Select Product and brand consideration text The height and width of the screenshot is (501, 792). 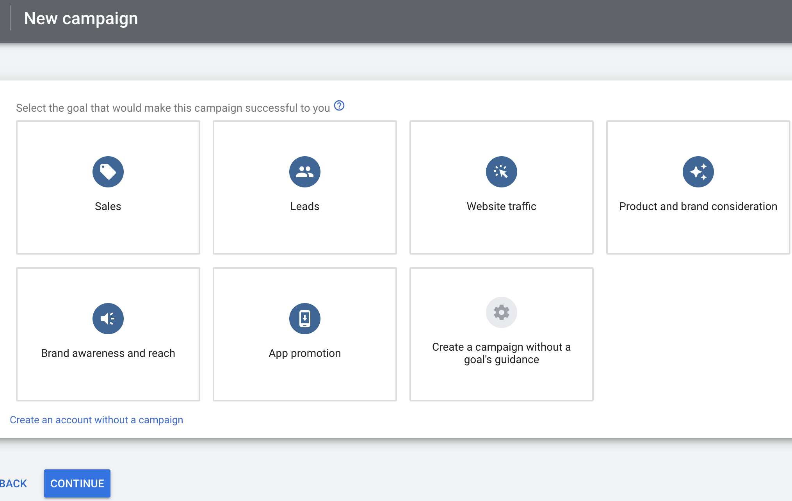pyautogui.click(x=698, y=206)
